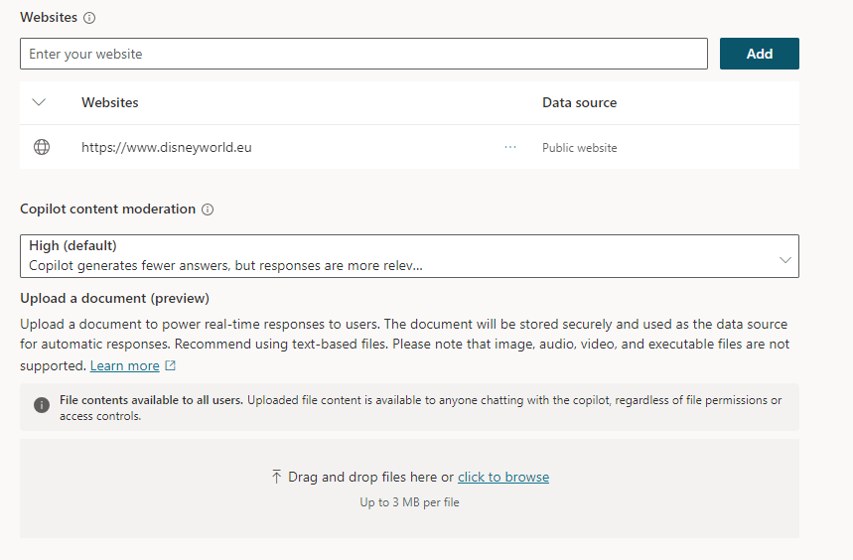Click the "Up to 3 MB per file" text
This screenshot has width=853, height=560.
(x=409, y=502)
